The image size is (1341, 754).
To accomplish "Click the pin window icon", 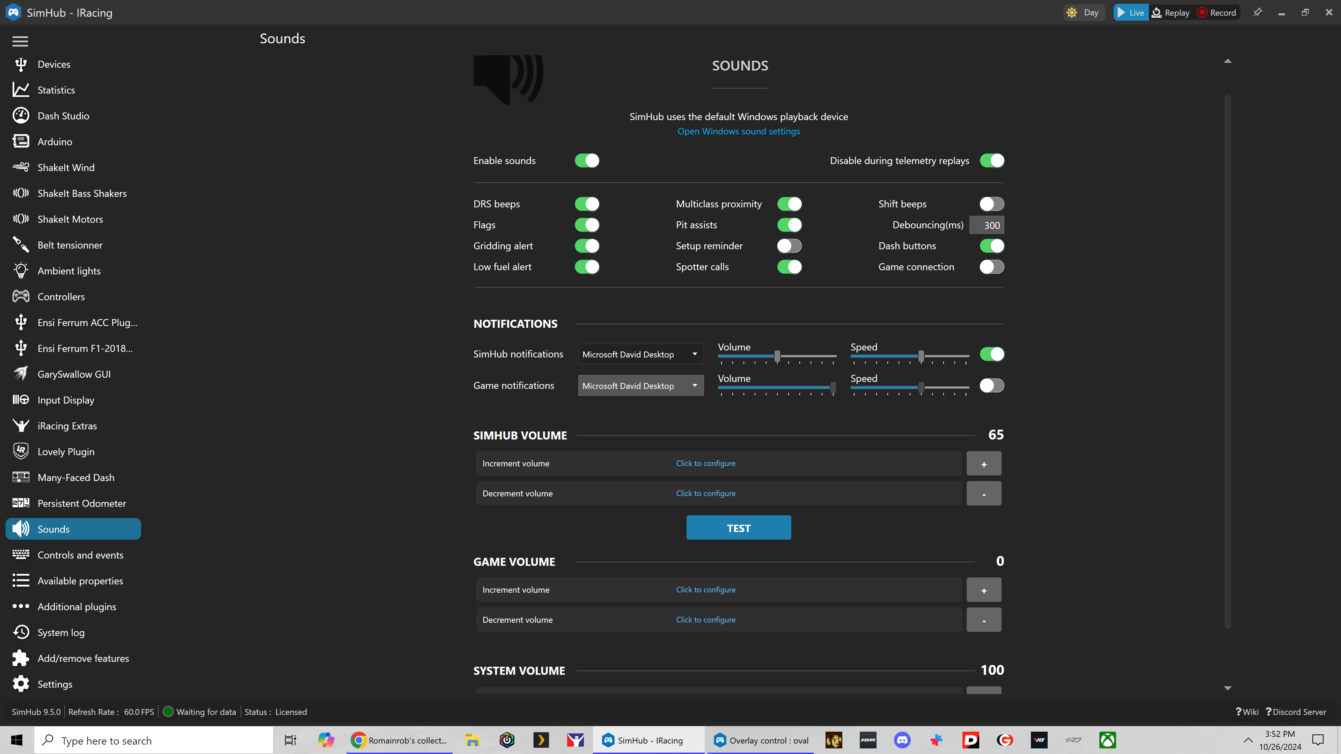I will [x=1257, y=13].
